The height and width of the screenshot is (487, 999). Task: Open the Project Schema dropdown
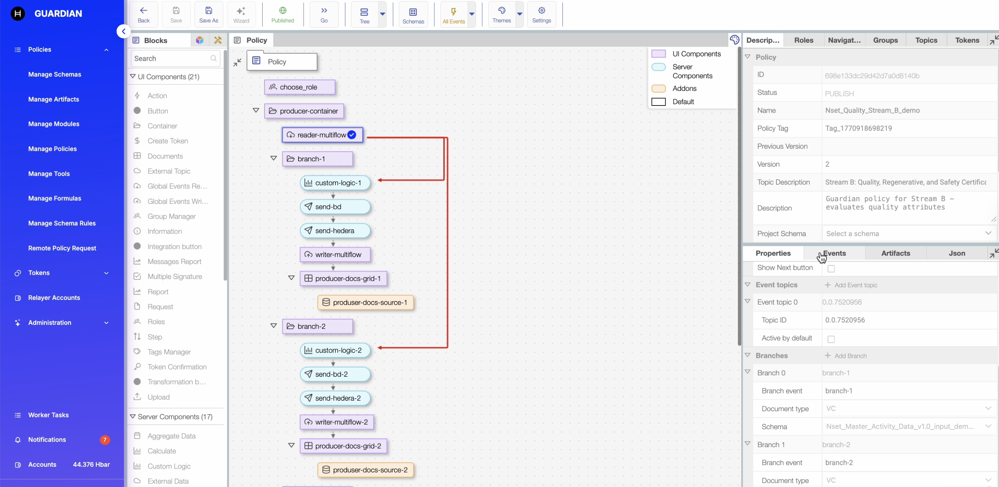pos(907,234)
